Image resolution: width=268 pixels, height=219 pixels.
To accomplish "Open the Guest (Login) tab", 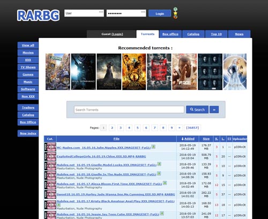I will [x=112, y=34].
